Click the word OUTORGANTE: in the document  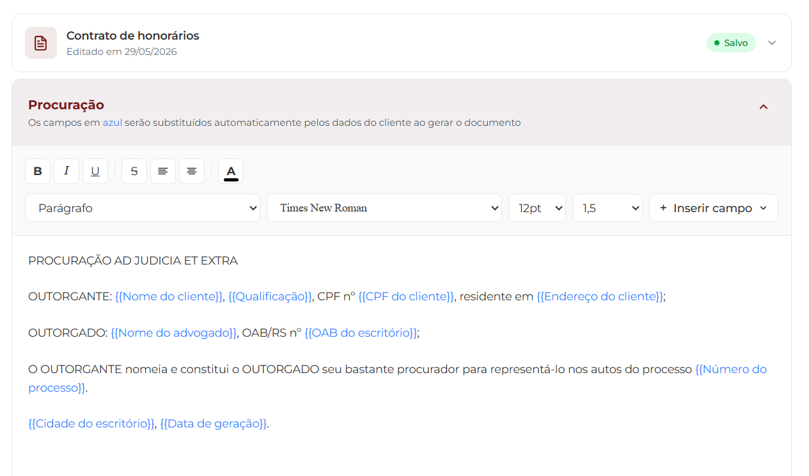pyautogui.click(x=70, y=296)
